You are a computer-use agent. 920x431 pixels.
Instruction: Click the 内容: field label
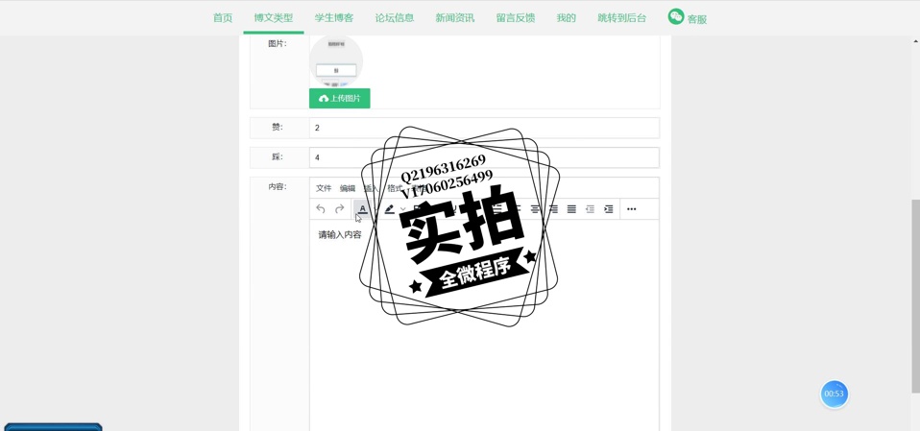(278, 186)
